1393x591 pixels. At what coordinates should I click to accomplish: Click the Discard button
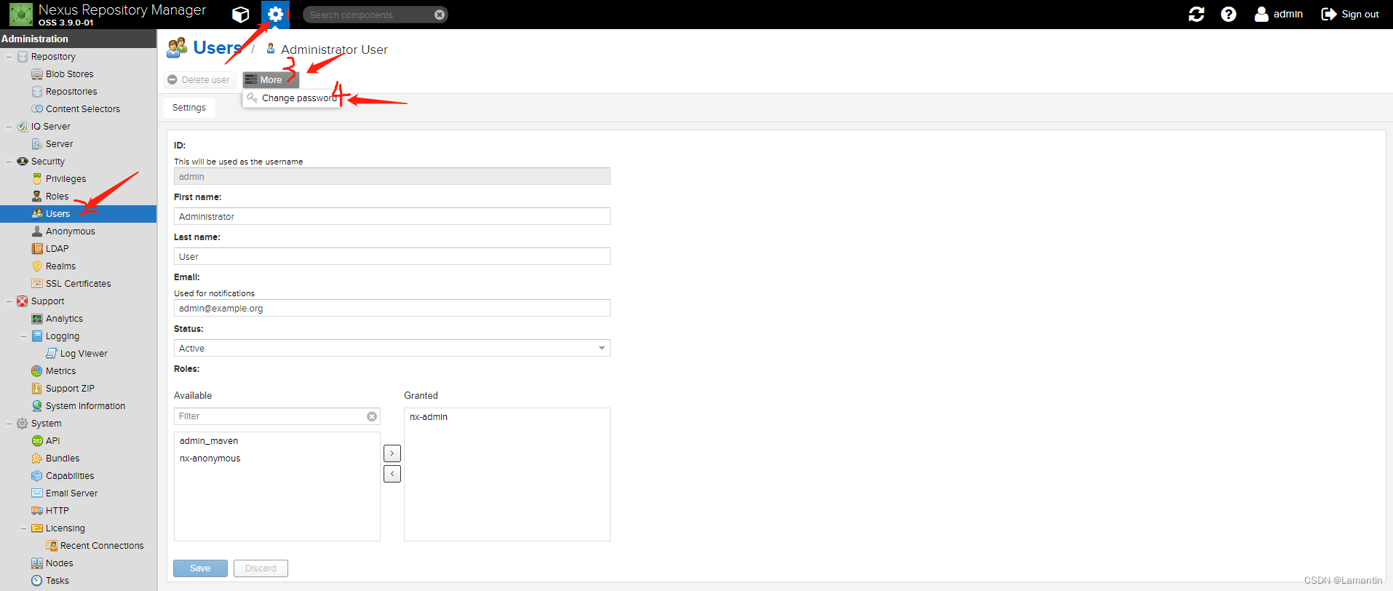(261, 568)
